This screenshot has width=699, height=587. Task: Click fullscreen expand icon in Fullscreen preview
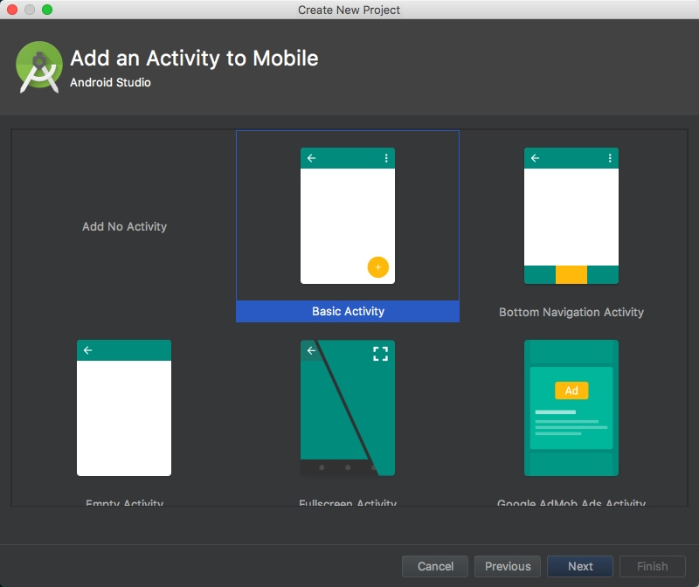tap(380, 354)
